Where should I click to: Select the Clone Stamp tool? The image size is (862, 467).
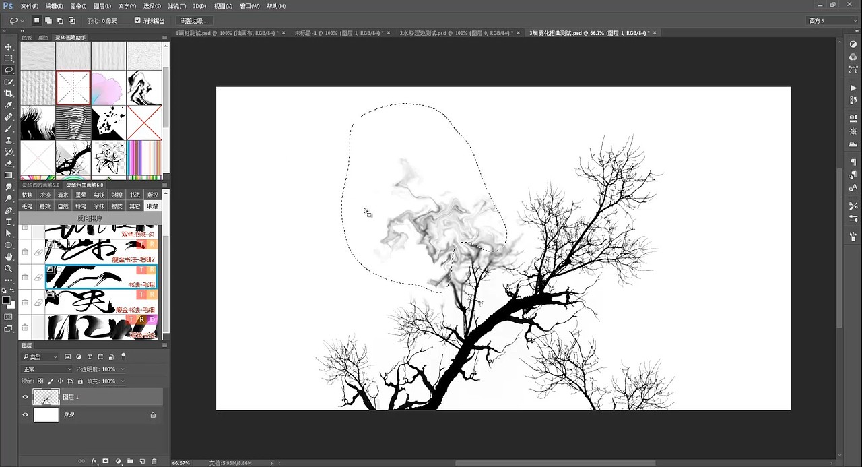pyautogui.click(x=9, y=140)
